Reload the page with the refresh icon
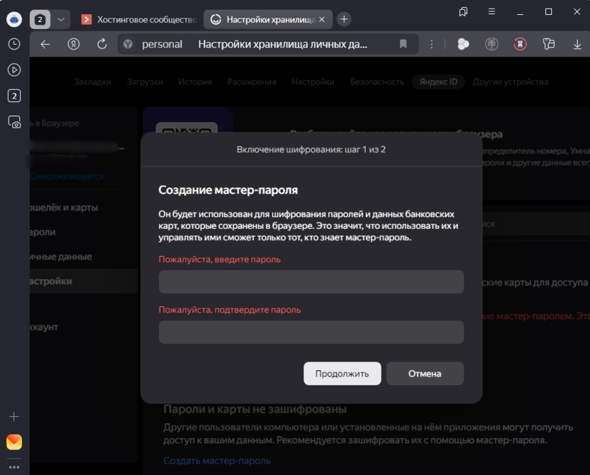Image resolution: width=590 pixels, height=475 pixels. [102, 44]
